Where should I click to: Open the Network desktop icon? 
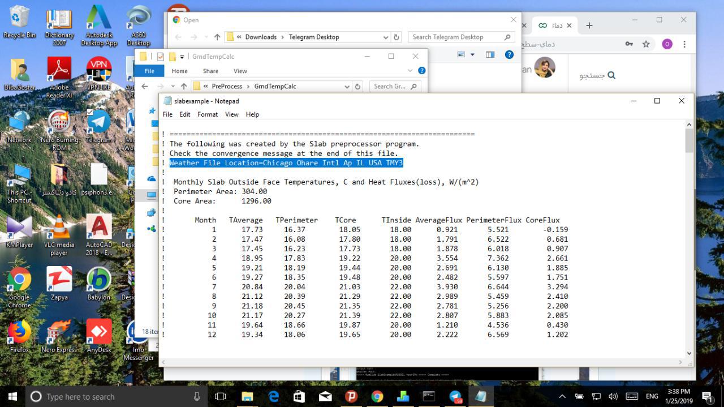19,126
